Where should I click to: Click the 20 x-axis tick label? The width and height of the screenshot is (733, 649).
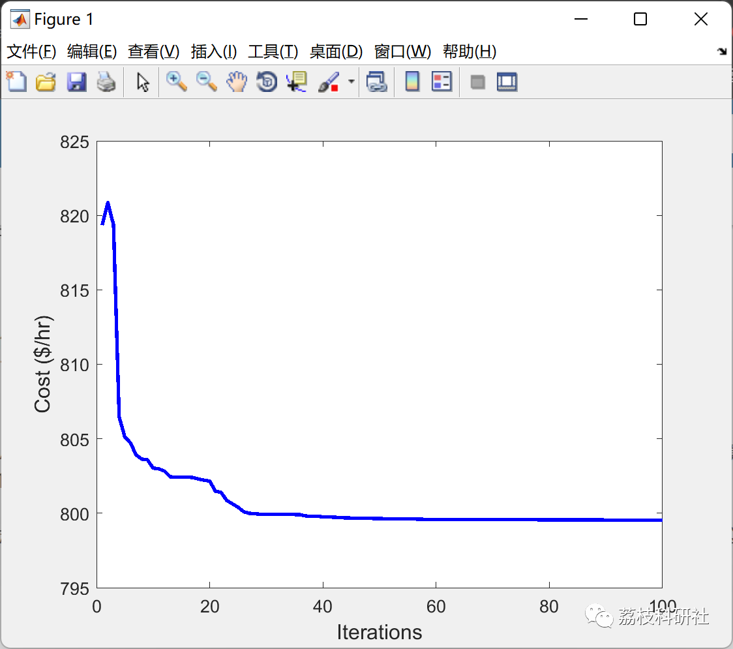210,607
